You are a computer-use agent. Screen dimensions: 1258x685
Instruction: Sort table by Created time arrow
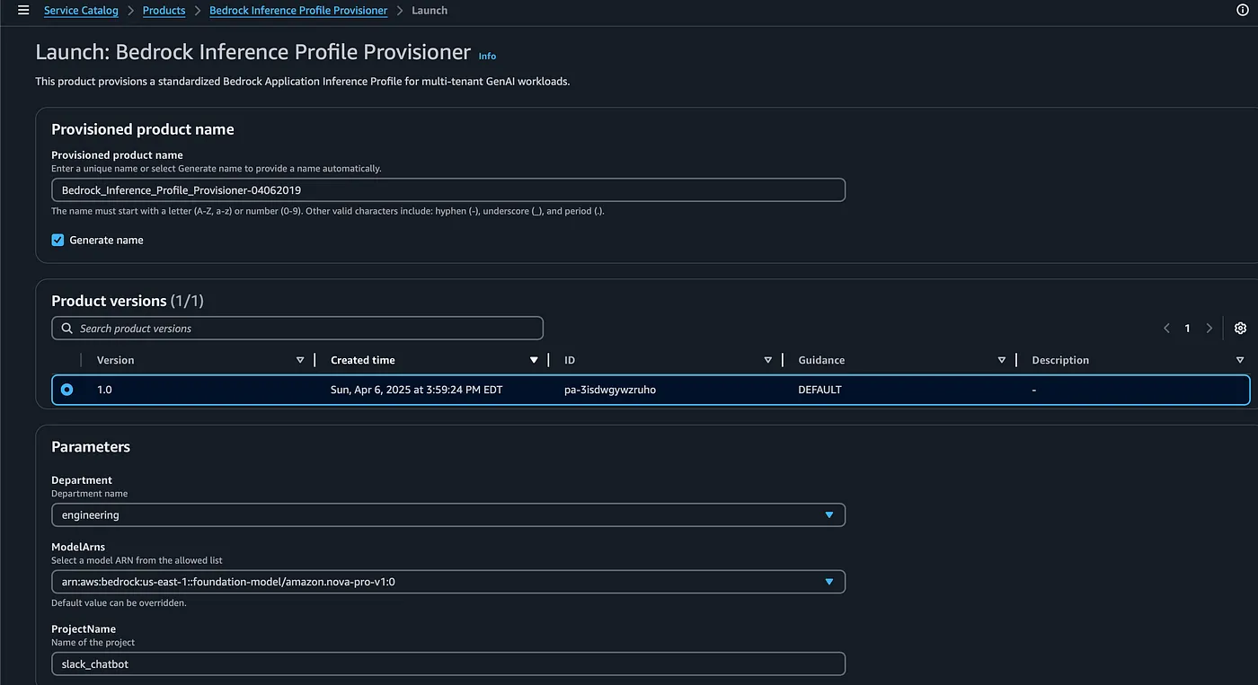[x=534, y=360]
